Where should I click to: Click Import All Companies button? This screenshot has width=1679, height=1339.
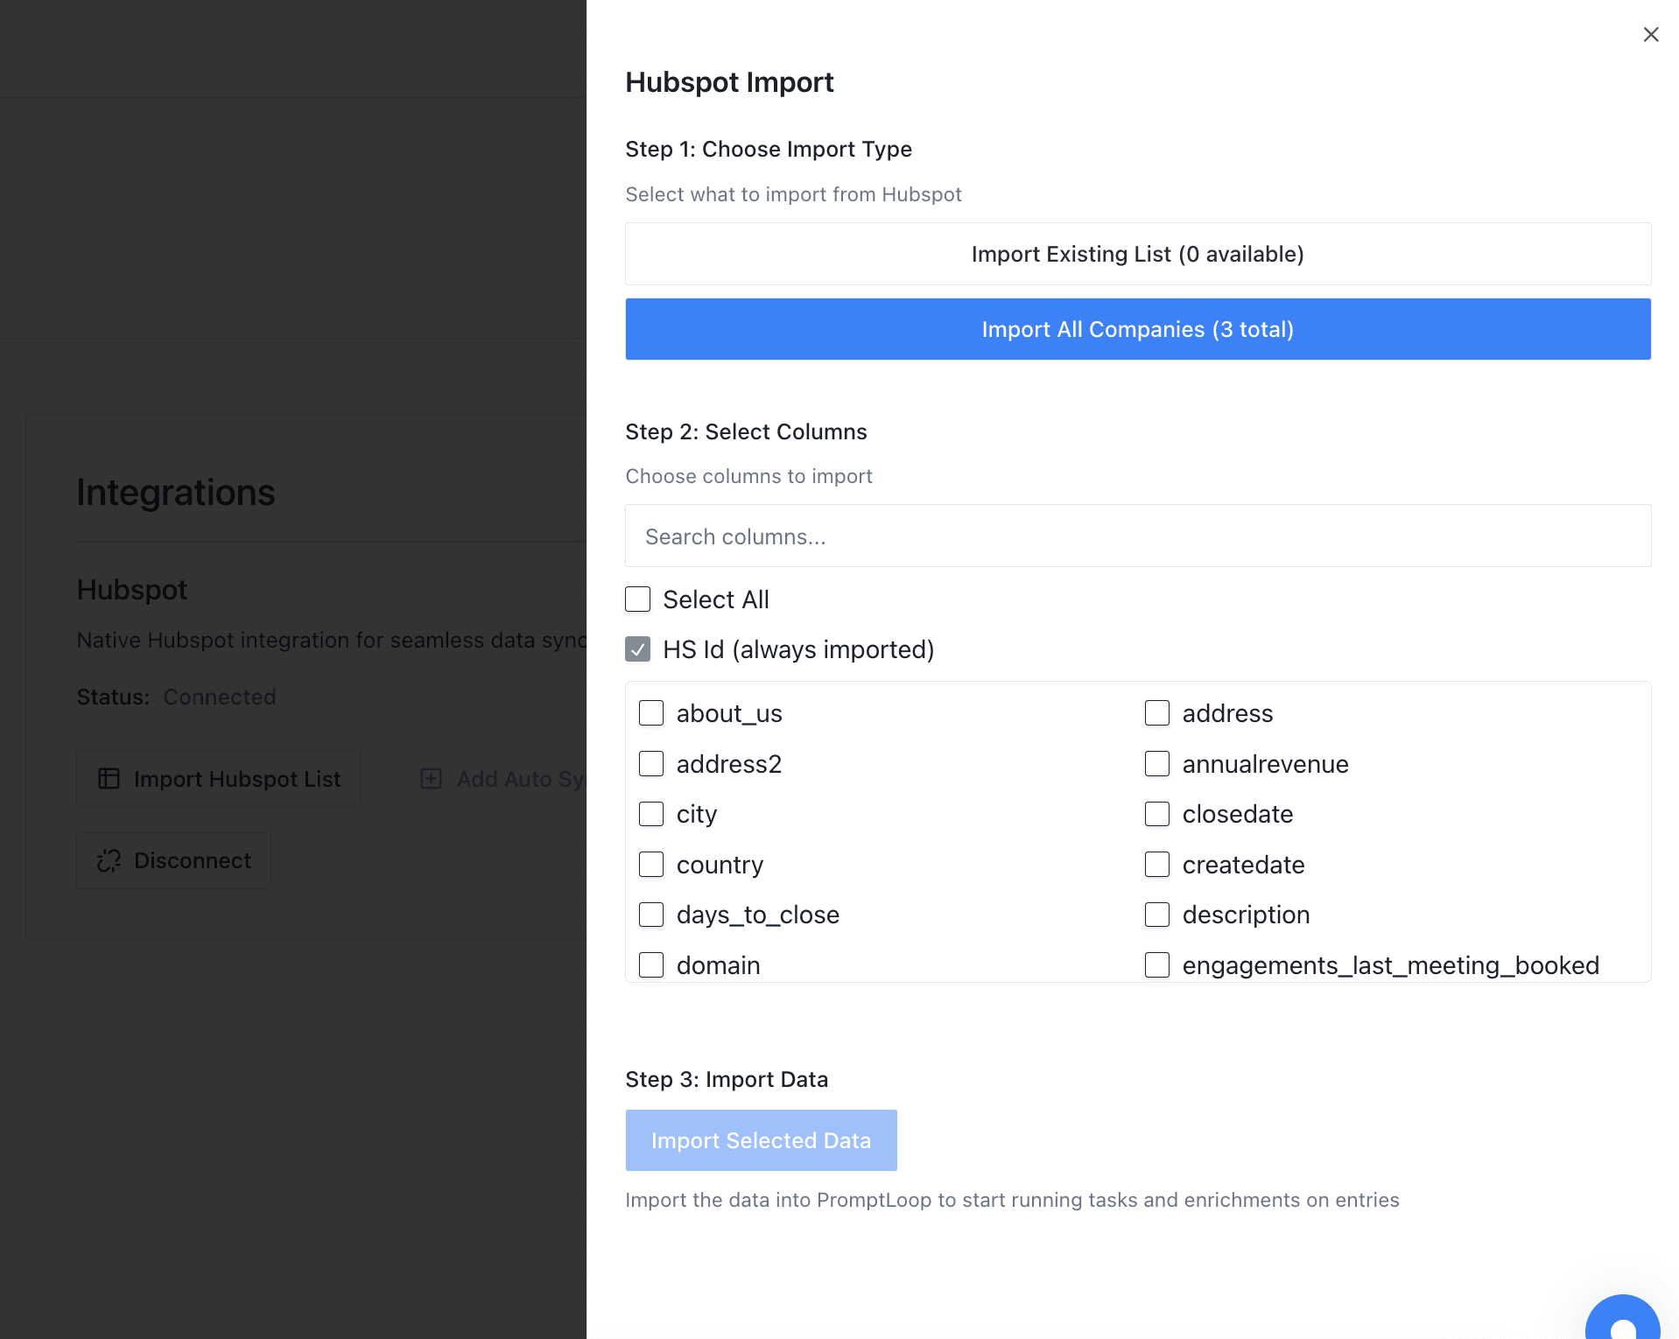point(1137,329)
